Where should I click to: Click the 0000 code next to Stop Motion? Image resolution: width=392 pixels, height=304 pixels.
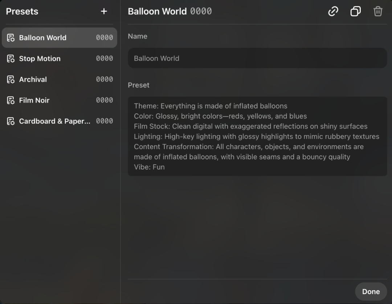click(x=105, y=58)
